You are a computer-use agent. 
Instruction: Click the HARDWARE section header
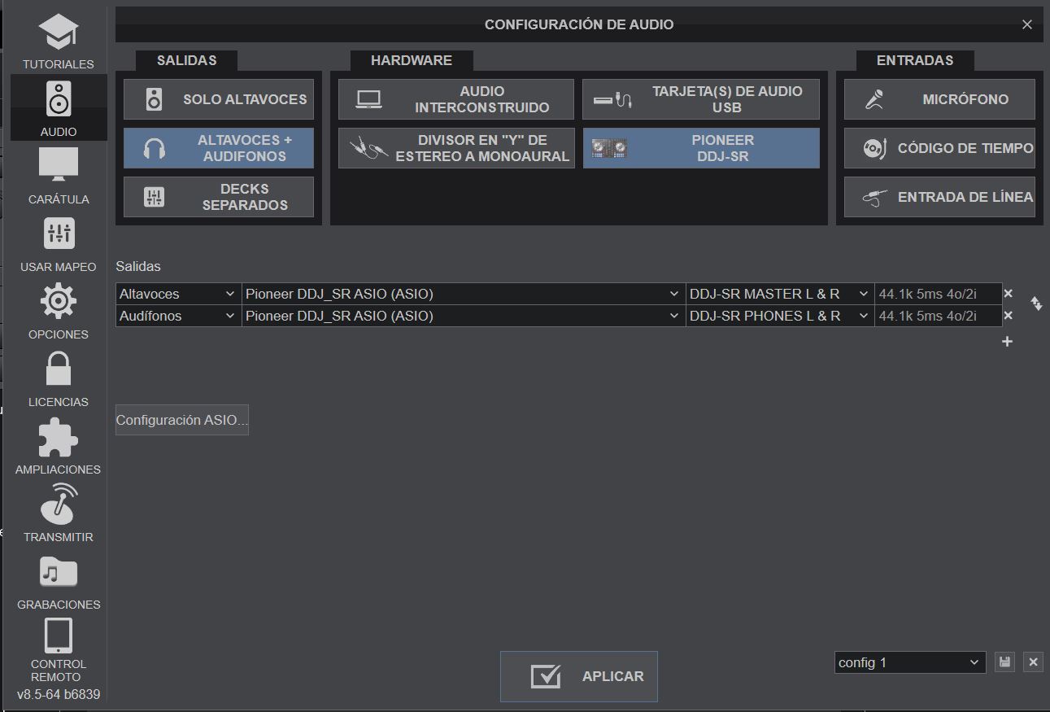tap(412, 60)
